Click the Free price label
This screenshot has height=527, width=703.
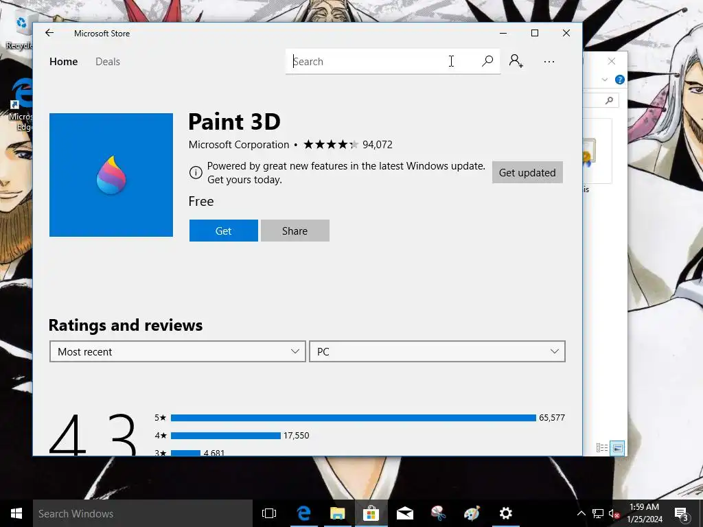pyautogui.click(x=201, y=201)
